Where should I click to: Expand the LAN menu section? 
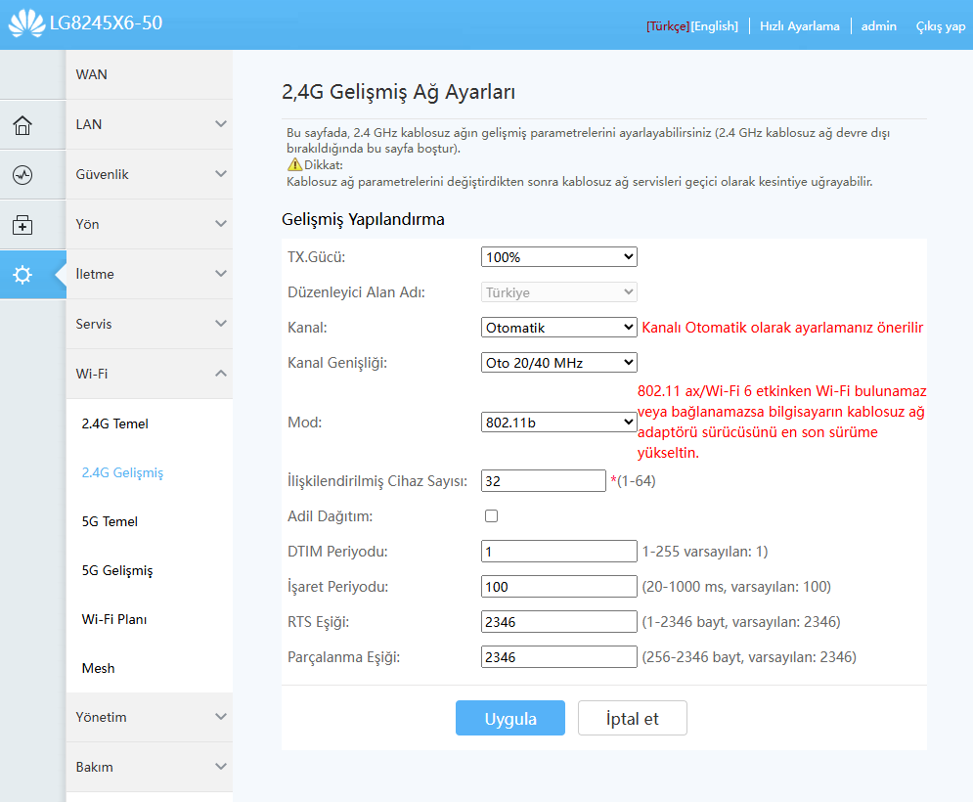pyautogui.click(x=150, y=124)
